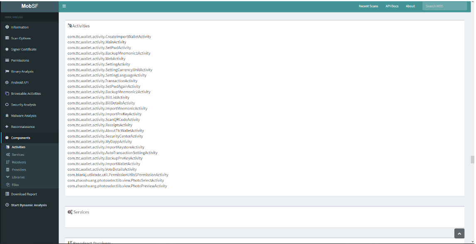The height and width of the screenshot is (244, 476).
Task: Click the Libraries chevron icon
Action: [8, 177]
